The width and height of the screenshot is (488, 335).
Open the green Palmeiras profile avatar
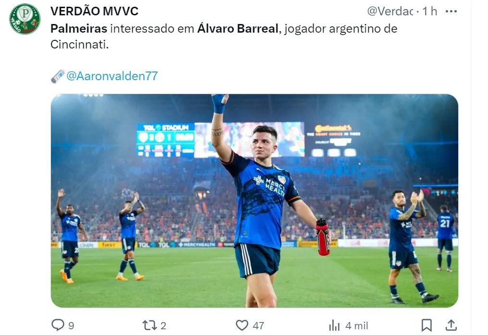click(x=25, y=19)
